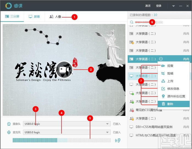The height and width of the screenshot is (149, 192).
Task: Open the more options circle on highlighted course
Action: pyautogui.click(x=161, y=59)
